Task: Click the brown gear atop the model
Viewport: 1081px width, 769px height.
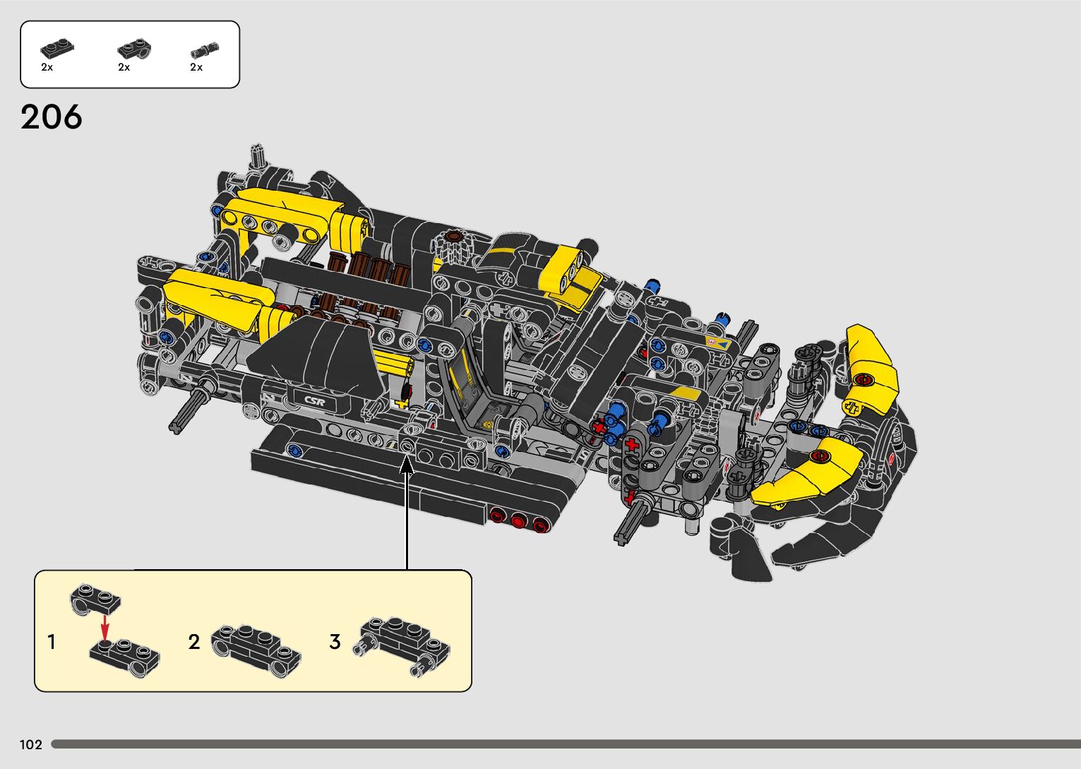Action: (452, 237)
